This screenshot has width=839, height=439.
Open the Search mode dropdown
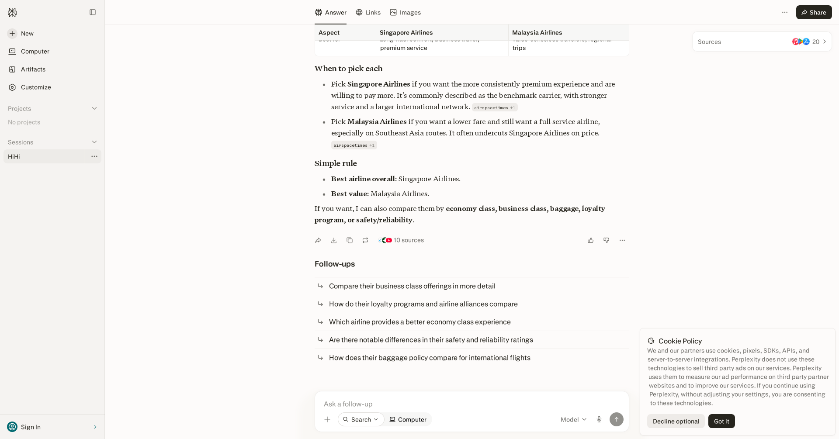(361, 419)
